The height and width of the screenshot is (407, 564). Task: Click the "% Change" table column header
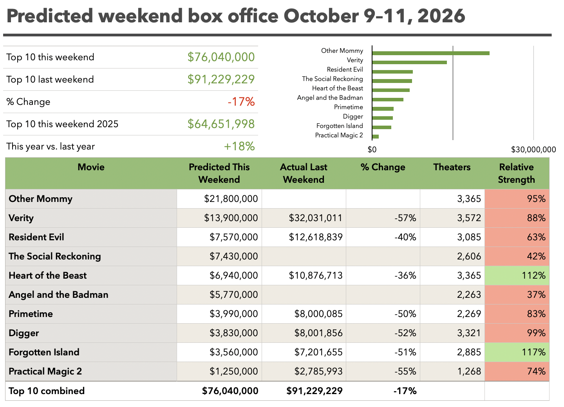click(383, 167)
